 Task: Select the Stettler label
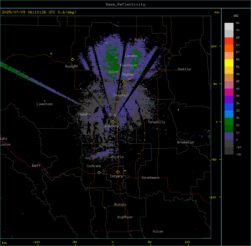coord(185,69)
